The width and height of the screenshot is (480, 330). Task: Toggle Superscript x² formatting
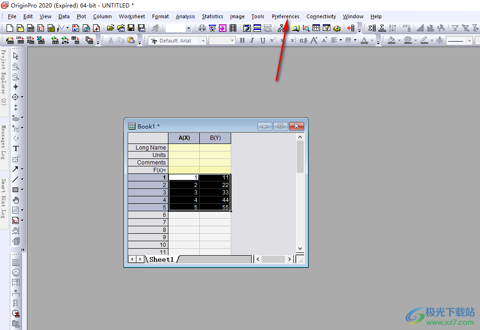(273, 40)
